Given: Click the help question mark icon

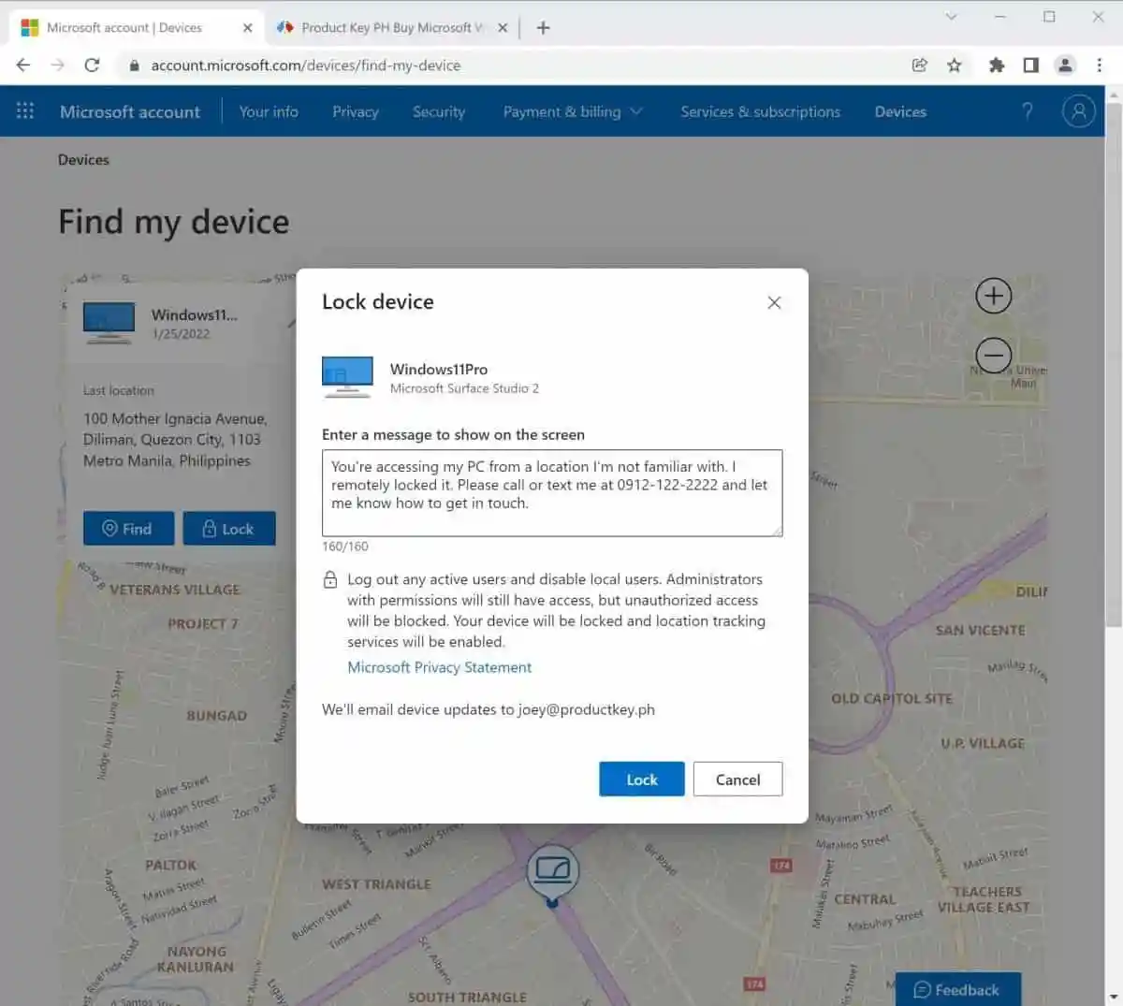Looking at the screenshot, I should pyautogui.click(x=1028, y=111).
